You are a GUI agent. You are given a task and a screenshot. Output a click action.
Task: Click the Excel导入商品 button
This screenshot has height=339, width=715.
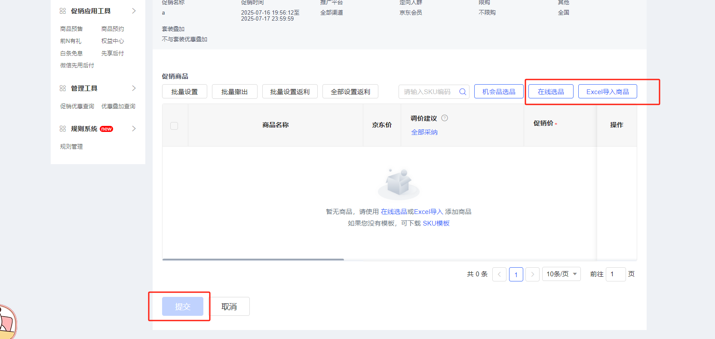(607, 92)
